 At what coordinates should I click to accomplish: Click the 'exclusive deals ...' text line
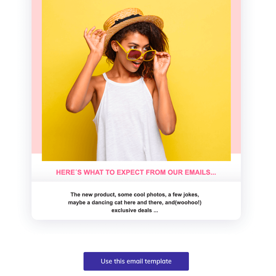(135, 210)
